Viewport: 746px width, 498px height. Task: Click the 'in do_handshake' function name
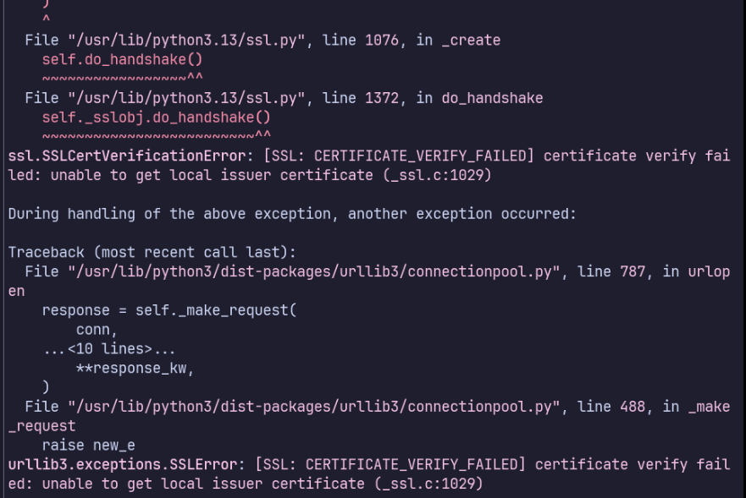(x=479, y=98)
